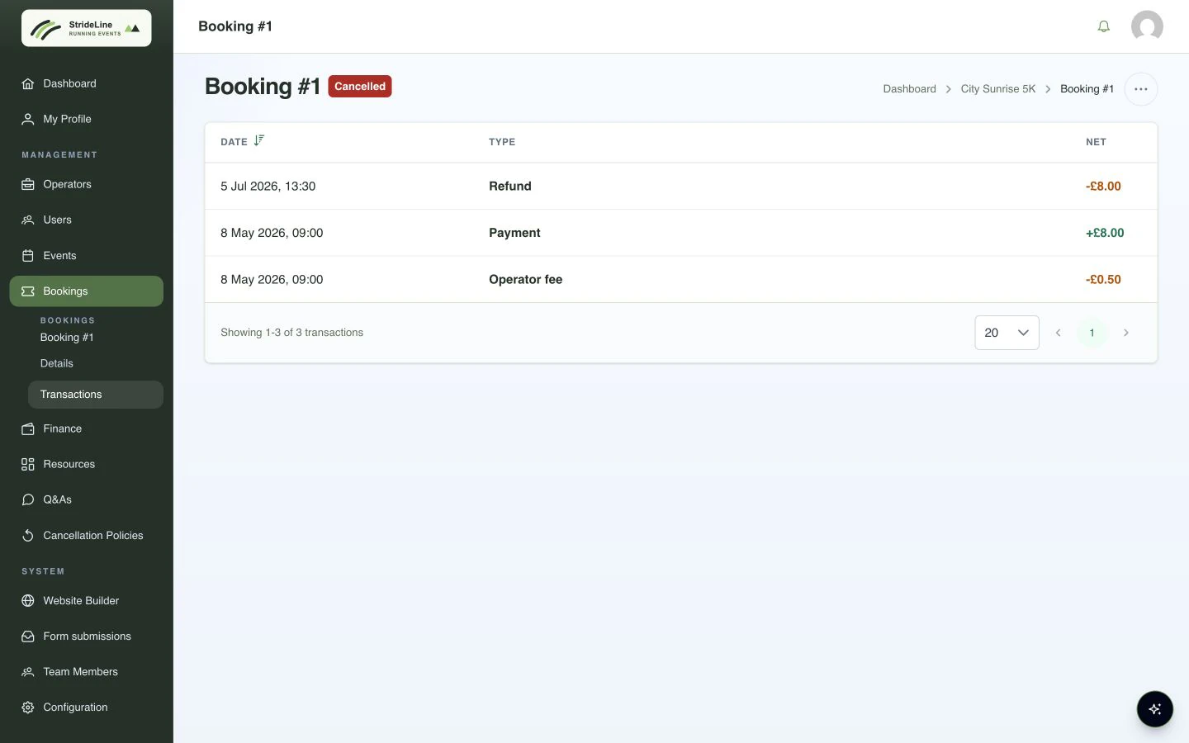
Task: Click the Operators briefcase icon
Action: coord(28,184)
